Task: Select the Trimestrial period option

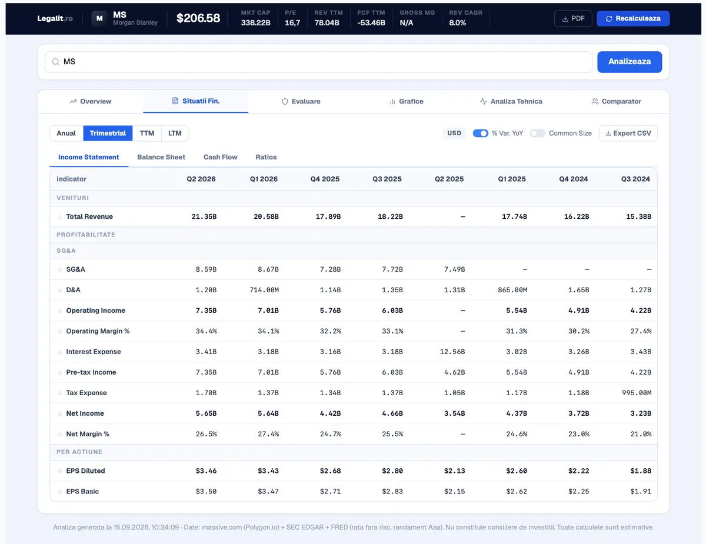Action: pyautogui.click(x=108, y=134)
